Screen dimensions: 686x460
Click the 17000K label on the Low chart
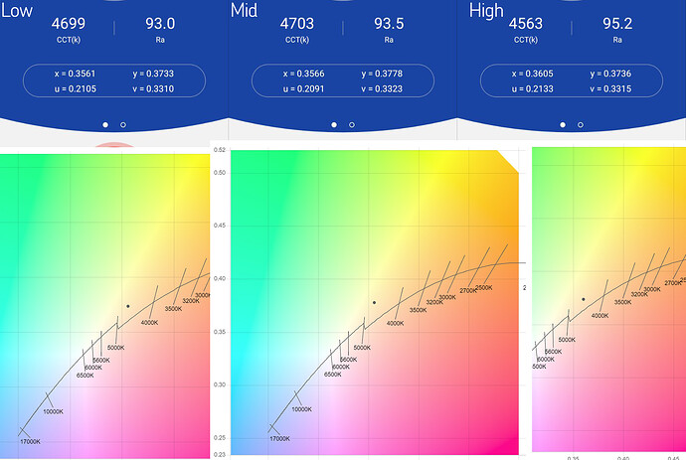pyautogui.click(x=30, y=442)
